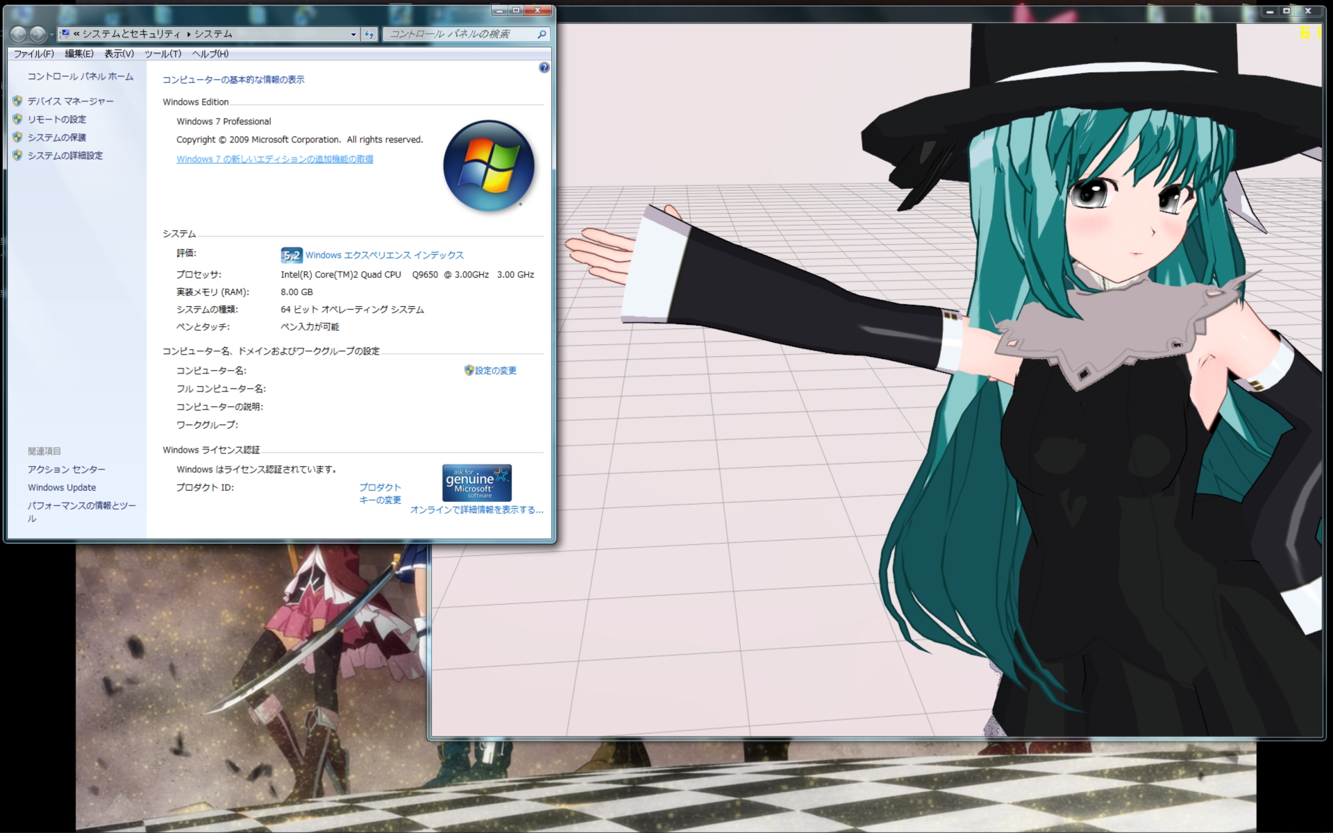Viewport: 1333px width, 833px height.
Task: Open Windows Update in related items
Action: [62, 487]
